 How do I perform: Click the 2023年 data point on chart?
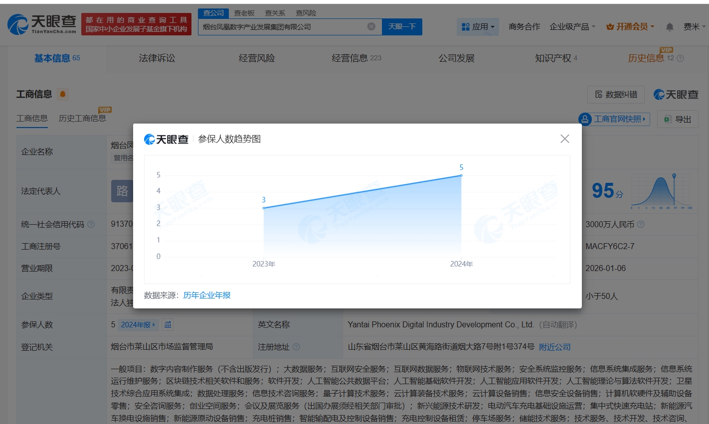click(264, 208)
